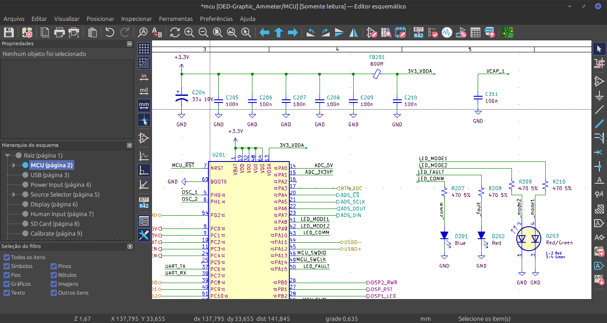Viewport: 607px width, 323px height.
Task: Expand the 'MCU (página 2)' tree node
Action: [14, 165]
